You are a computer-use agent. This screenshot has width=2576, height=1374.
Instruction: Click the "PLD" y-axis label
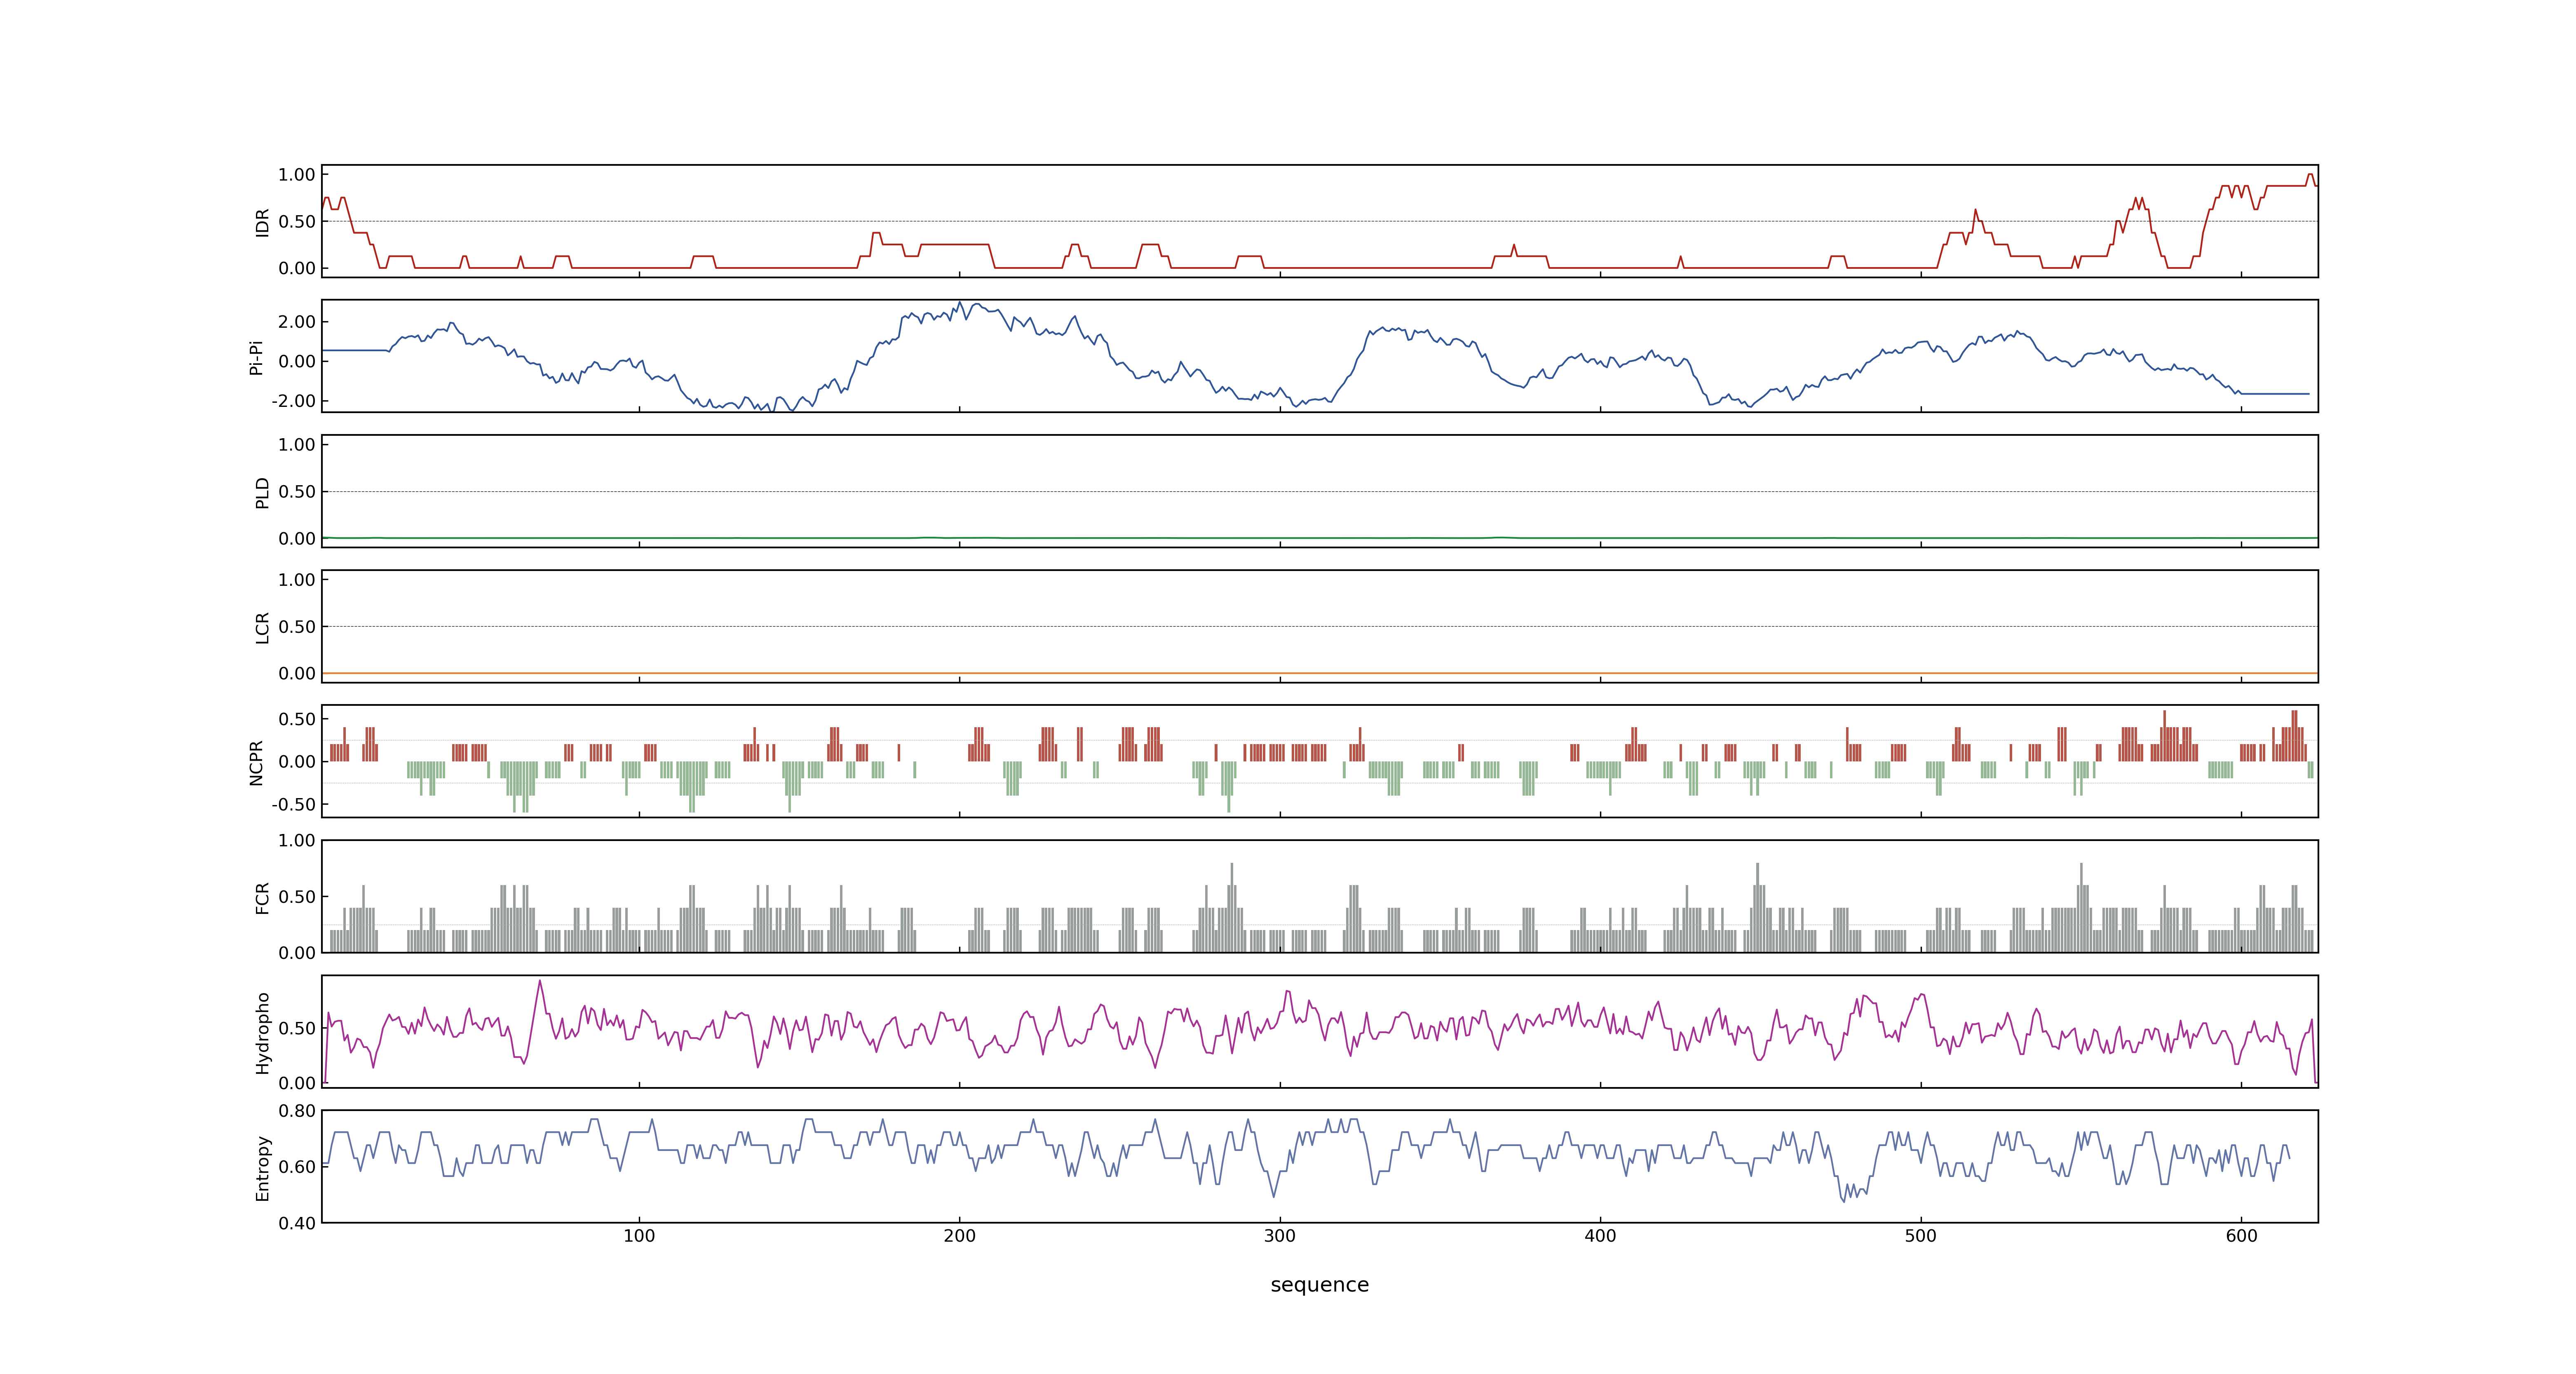tap(262, 492)
